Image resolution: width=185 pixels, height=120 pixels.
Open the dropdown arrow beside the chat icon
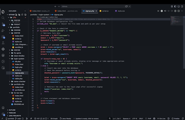click(129, 6)
